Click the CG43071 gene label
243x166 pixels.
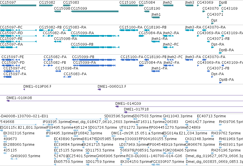(215, 14)
